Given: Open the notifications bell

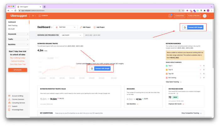Looking at the screenshot, I should (170, 16).
